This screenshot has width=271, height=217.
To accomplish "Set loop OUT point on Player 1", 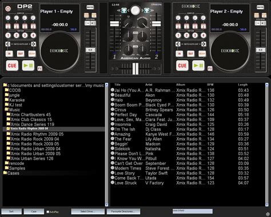I will click(x=21, y=54).
